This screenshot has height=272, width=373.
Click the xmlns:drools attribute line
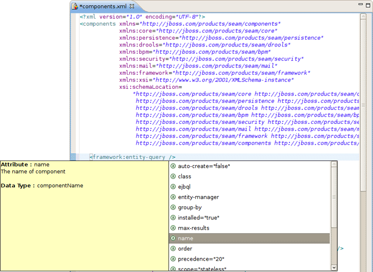205,45
